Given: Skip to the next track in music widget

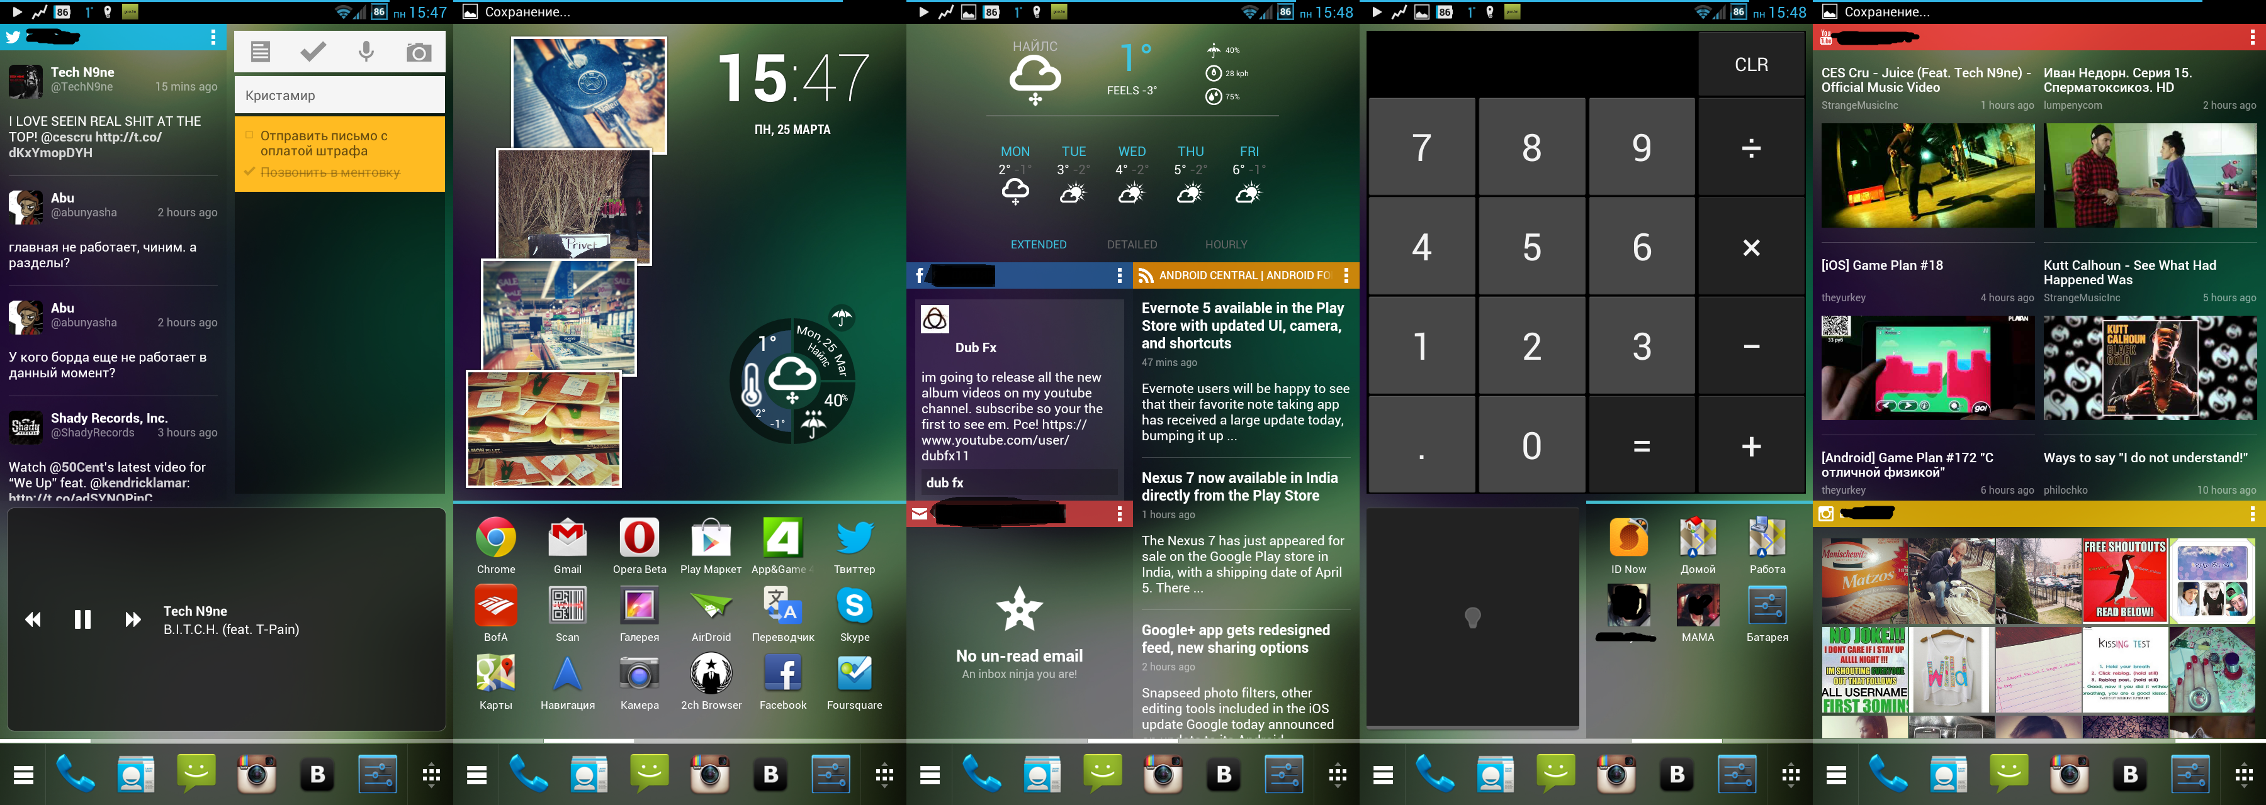Looking at the screenshot, I should 133,619.
